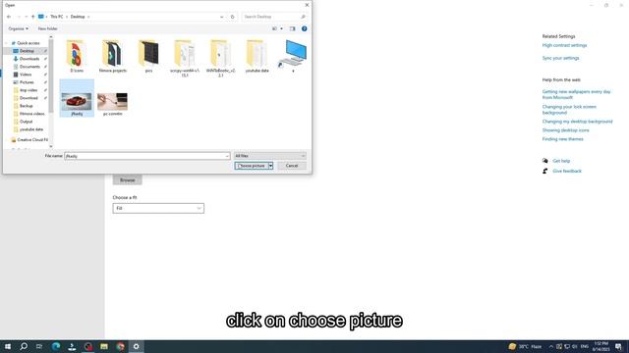Image resolution: width=629 pixels, height=353 pixels.
Task: Open Chrome from the taskbar
Action: (120, 346)
